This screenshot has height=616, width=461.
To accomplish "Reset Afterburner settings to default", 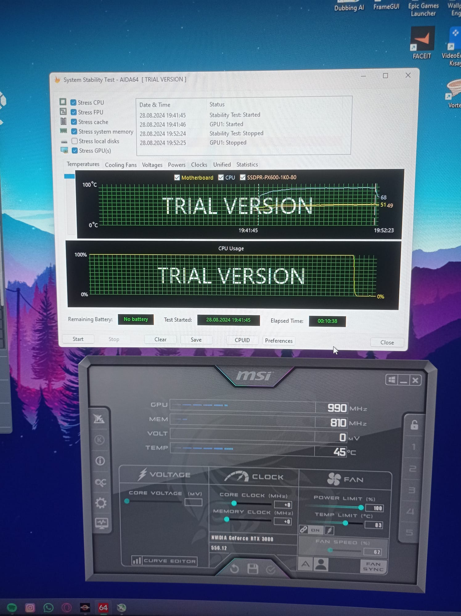I will tap(235, 568).
